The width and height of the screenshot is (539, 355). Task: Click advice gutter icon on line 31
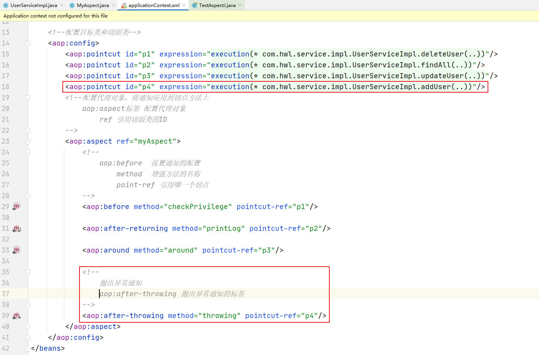click(x=16, y=228)
